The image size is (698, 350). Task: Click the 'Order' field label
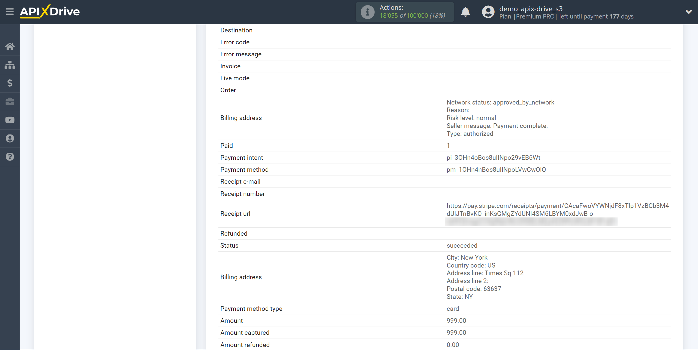pyautogui.click(x=228, y=90)
